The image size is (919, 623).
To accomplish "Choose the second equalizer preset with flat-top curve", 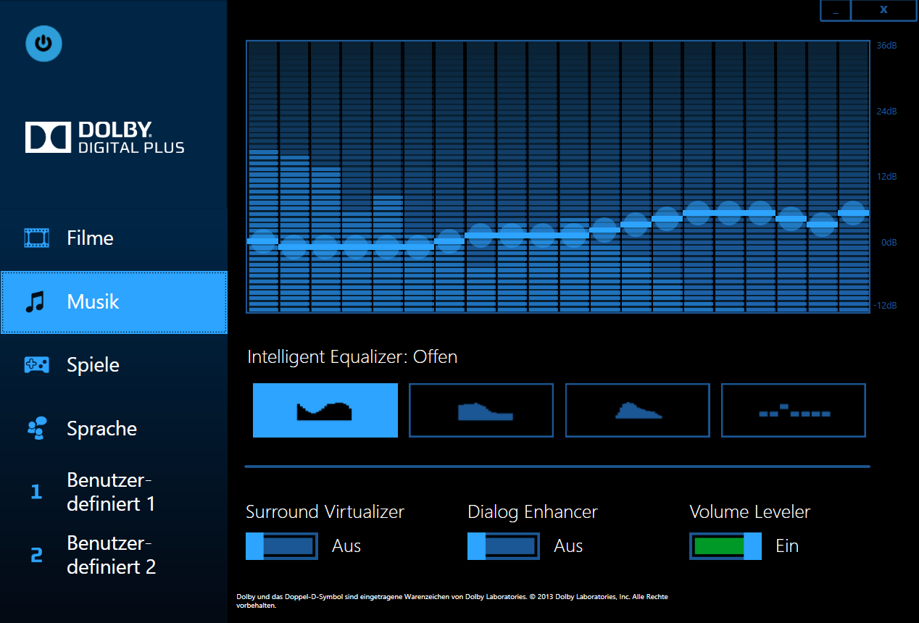I will click(x=481, y=411).
